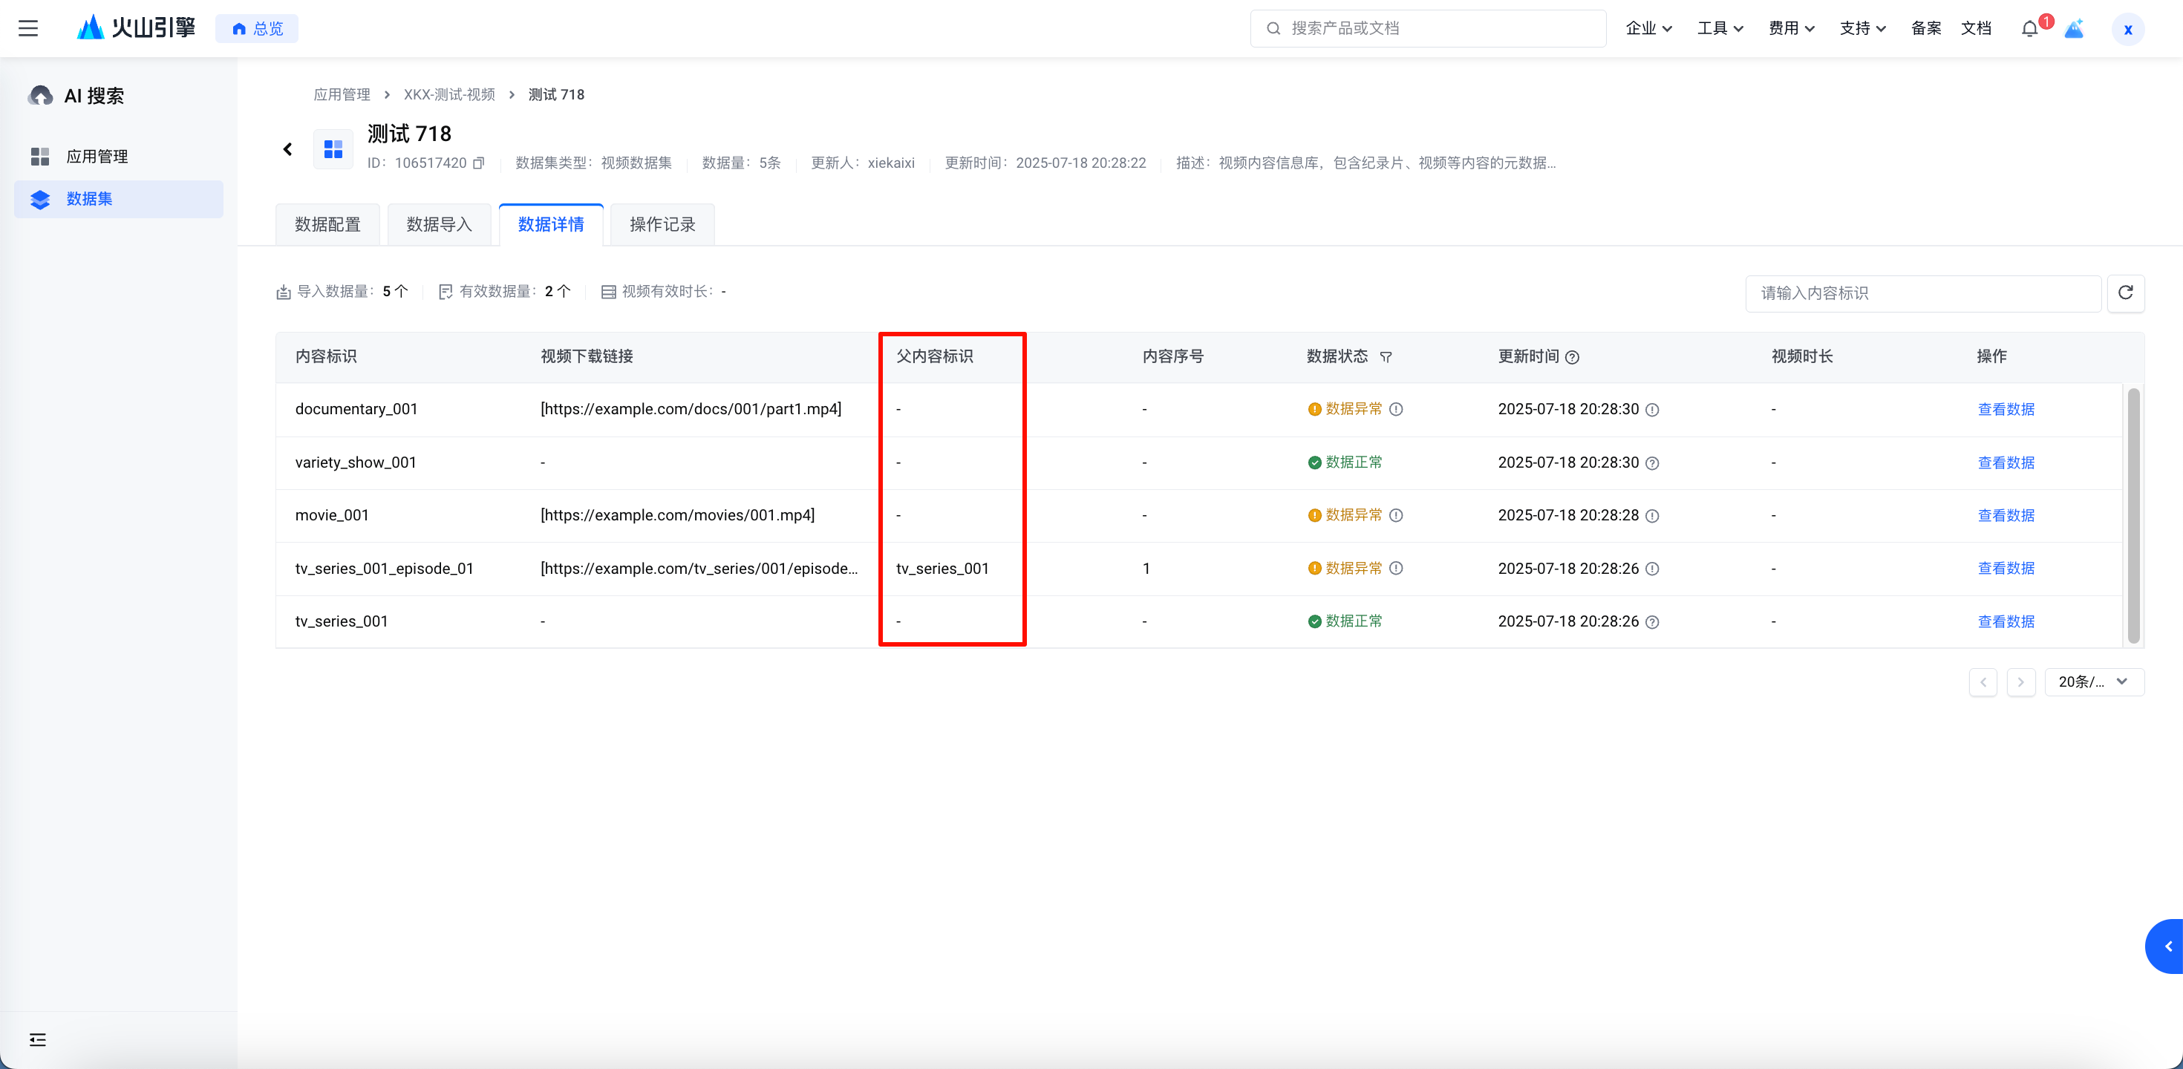The width and height of the screenshot is (2183, 1069).
Task: Click XKX-测试-视频 breadcrumb link
Action: pyautogui.click(x=449, y=94)
